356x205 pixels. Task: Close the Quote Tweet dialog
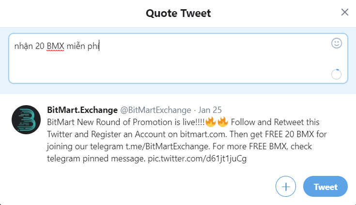point(345,13)
